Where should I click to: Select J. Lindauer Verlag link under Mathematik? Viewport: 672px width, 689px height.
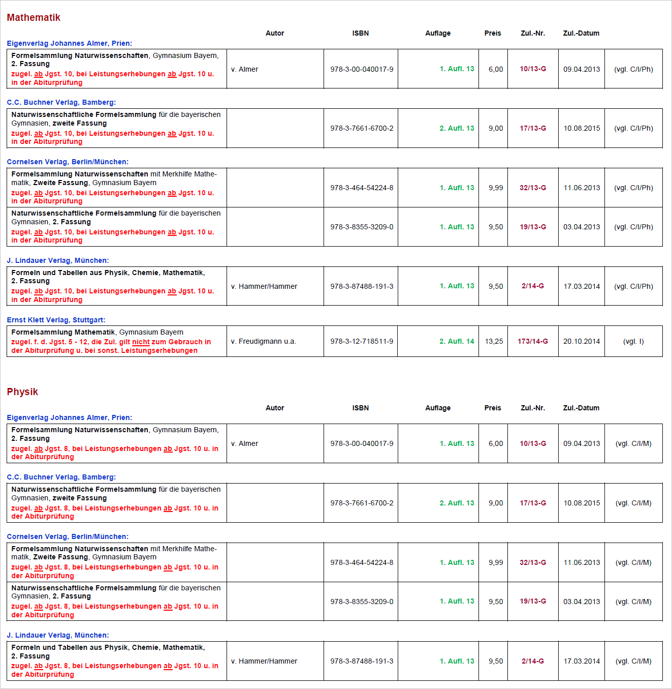[x=57, y=260]
